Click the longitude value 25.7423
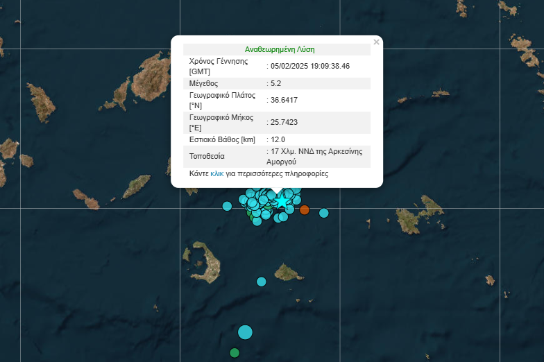 point(284,122)
